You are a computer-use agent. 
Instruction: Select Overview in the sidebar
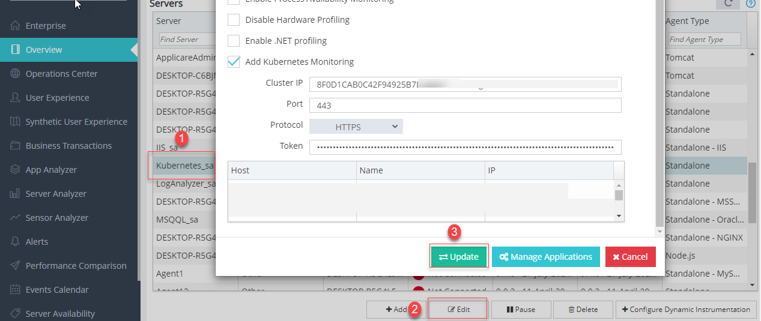click(x=44, y=50)
